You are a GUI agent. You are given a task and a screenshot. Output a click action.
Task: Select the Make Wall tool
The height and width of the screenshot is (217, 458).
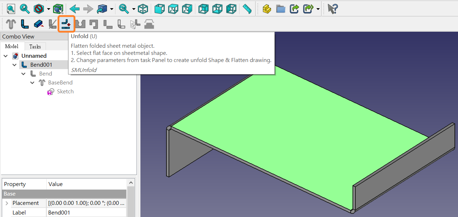click(25, 24)
